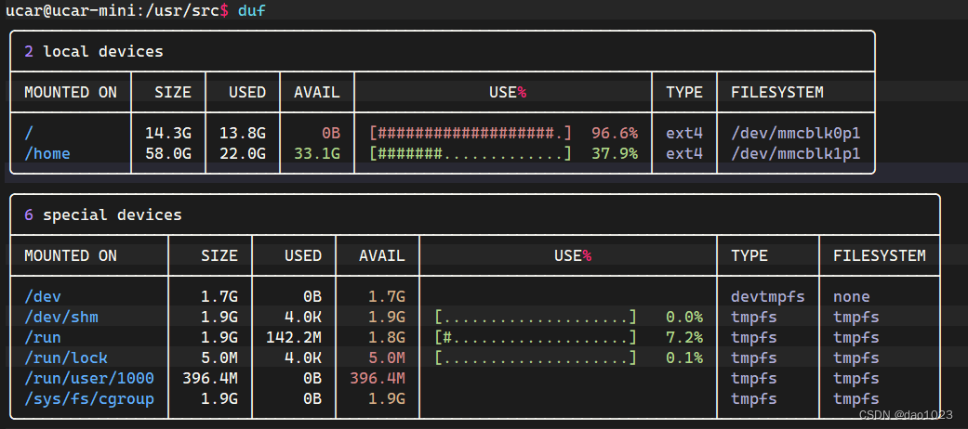Select the / mount point in local devices
Screen dimensions: 968x429
pos(29,133)
